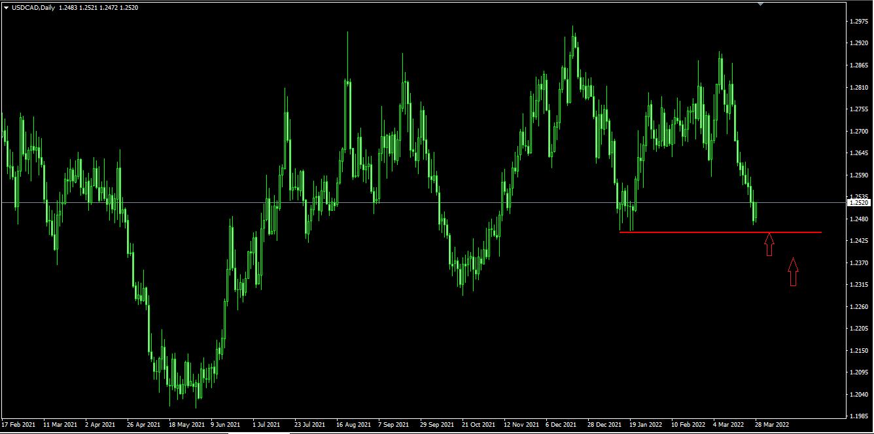Click the grey chart shift triangle marker at top
The height and width of the screenshot is (434, 874).
(x=760, y=4)
